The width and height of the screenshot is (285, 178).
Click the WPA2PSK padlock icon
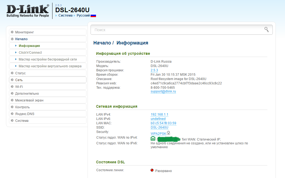point(169,133)
